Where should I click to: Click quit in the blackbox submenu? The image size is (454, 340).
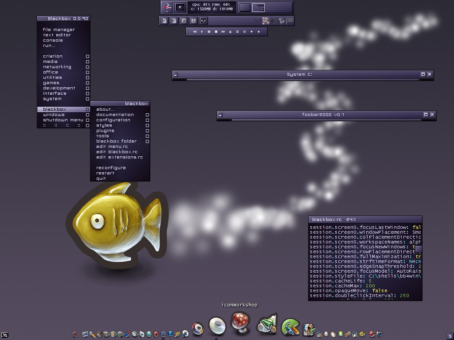[101, 178]
